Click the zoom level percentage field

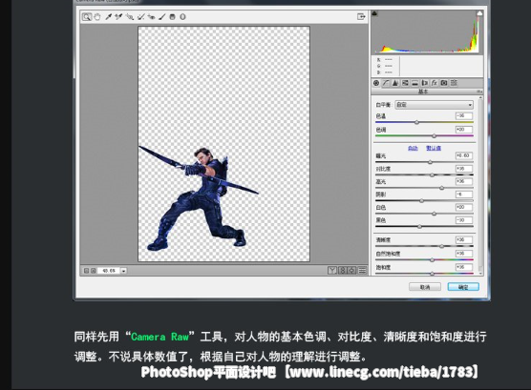[109, 271]
